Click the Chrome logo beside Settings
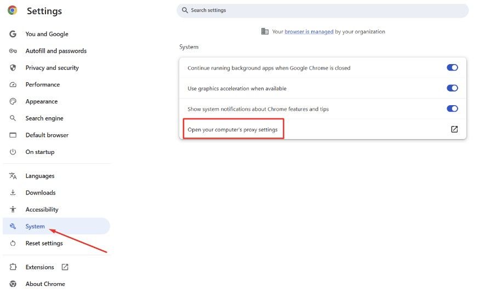Viewport: 485px width, 293px height. point(13,10)
